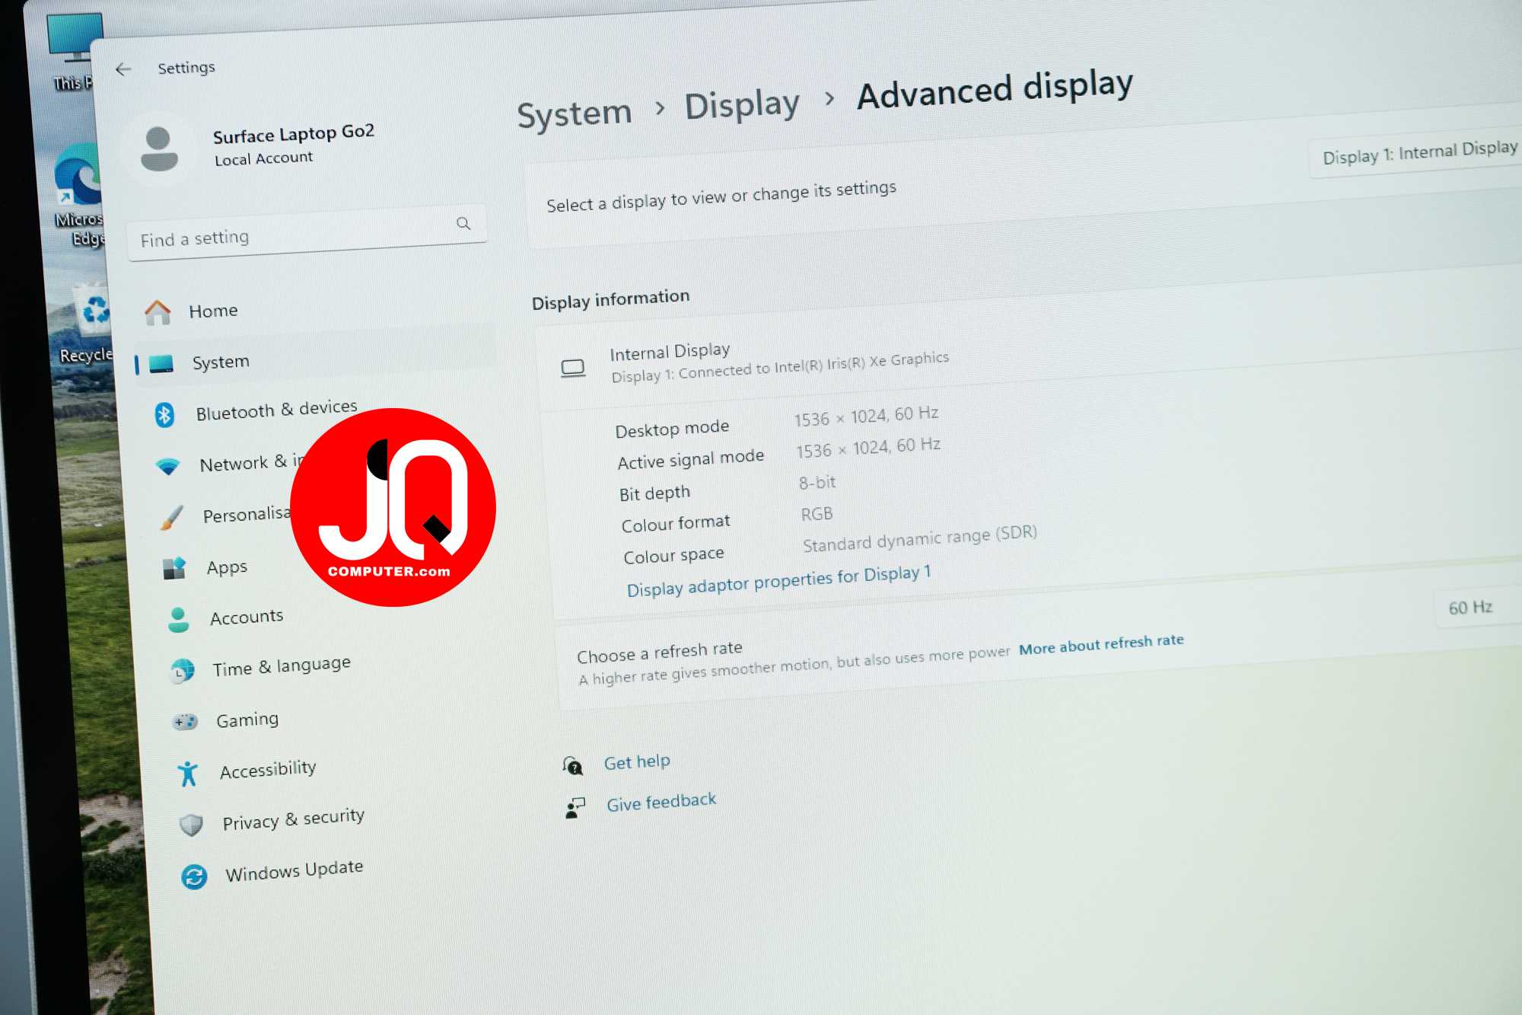The height and width of the screenshot is (1015, 1522).
Task: Open Bluetooth & devices settings
Action: [276, 410]
